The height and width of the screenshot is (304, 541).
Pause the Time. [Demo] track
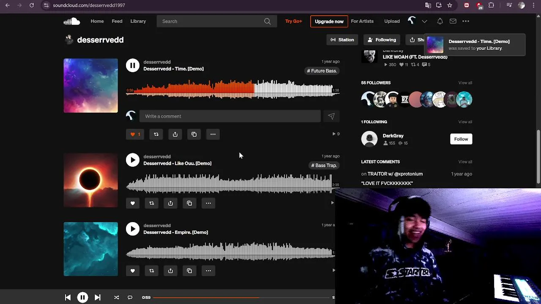132,65
